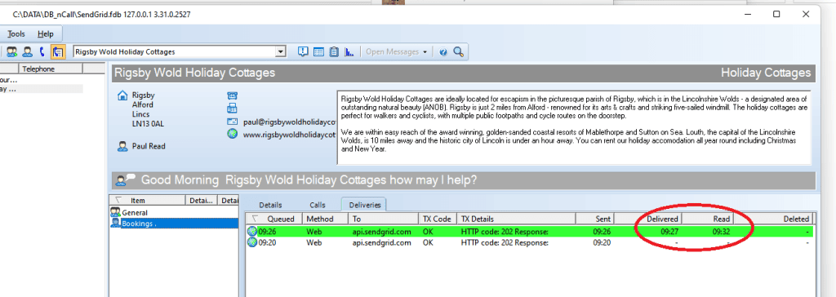Click the two-person contacts toolbar icon
This screenshot has width=836, height=297.
point(11,51)
